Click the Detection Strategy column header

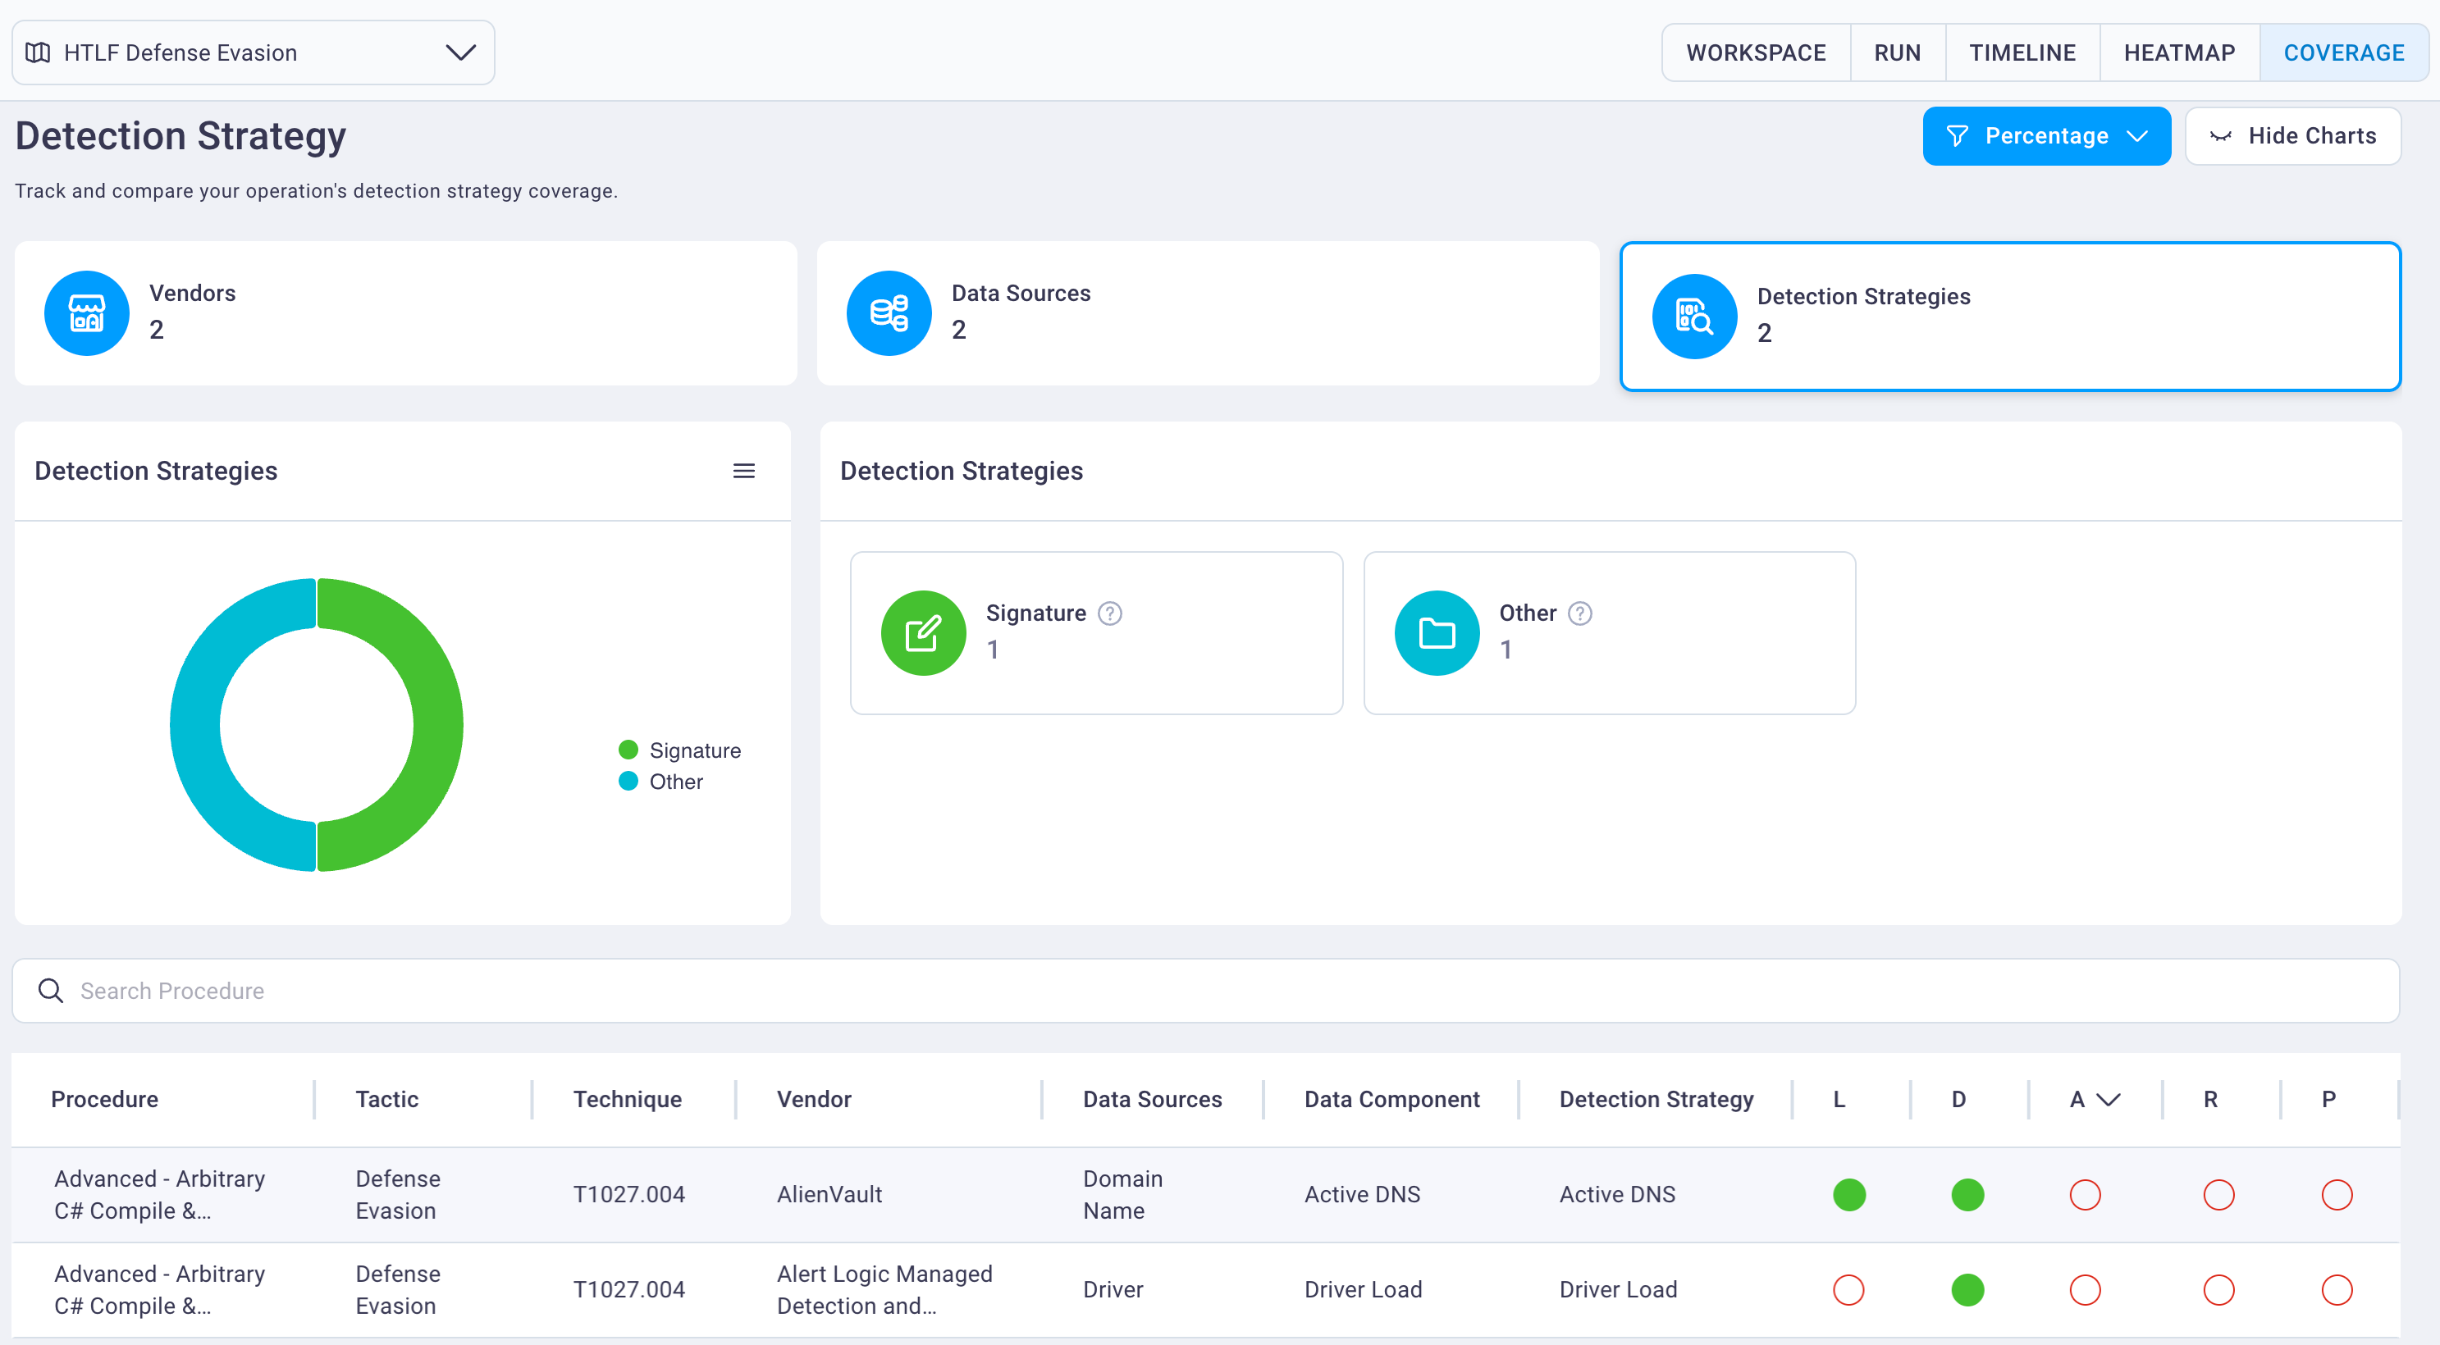pos(1656,1099)
